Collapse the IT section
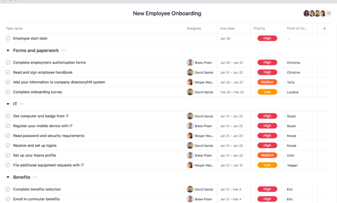The image size is (337, 203). click(x=8, y=104)
